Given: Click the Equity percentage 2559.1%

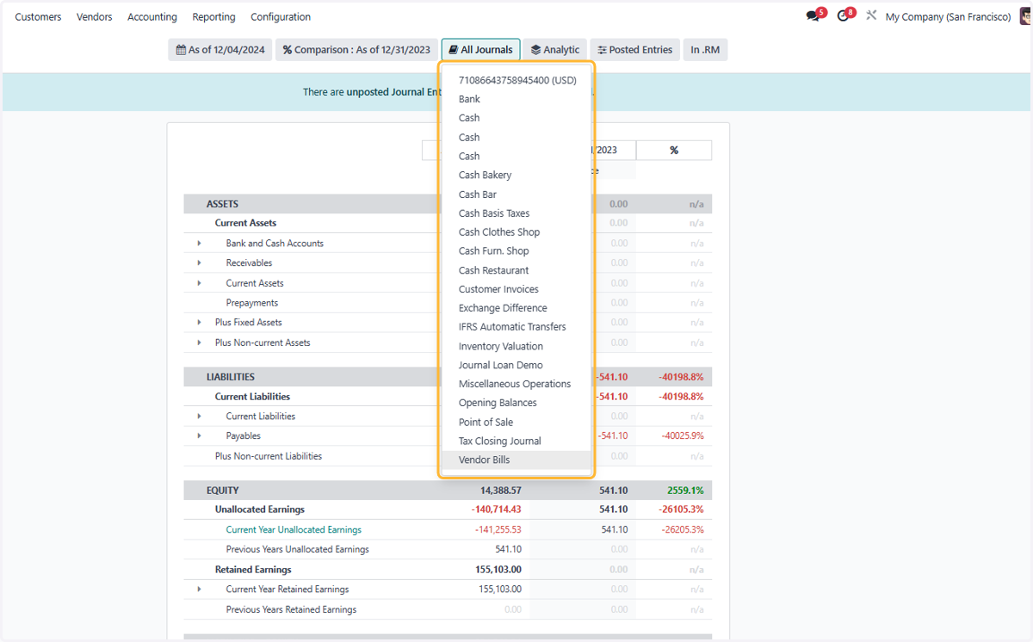Looking at the screenshot, I should coord(685,491).
